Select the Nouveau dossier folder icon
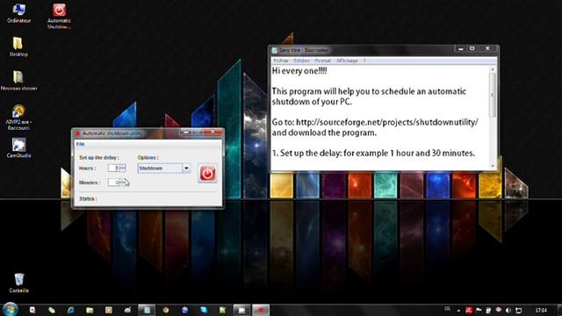The image size is (562, 316). coord(18,80)
